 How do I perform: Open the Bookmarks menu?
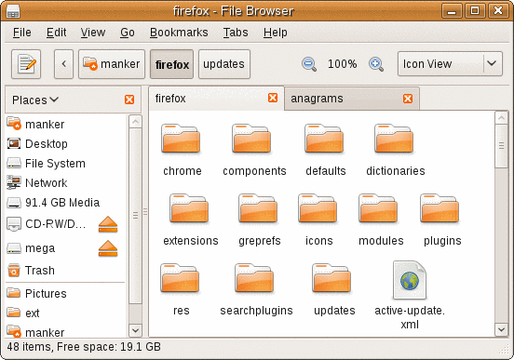tap(179, 33)
